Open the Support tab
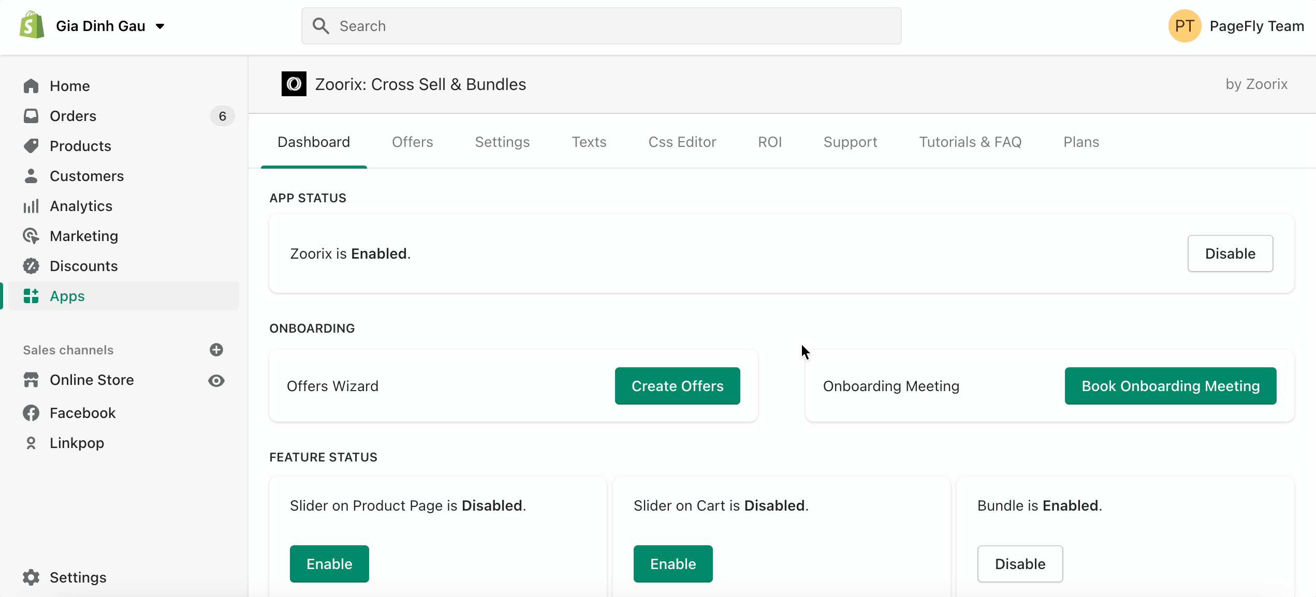 click(850, 142)
